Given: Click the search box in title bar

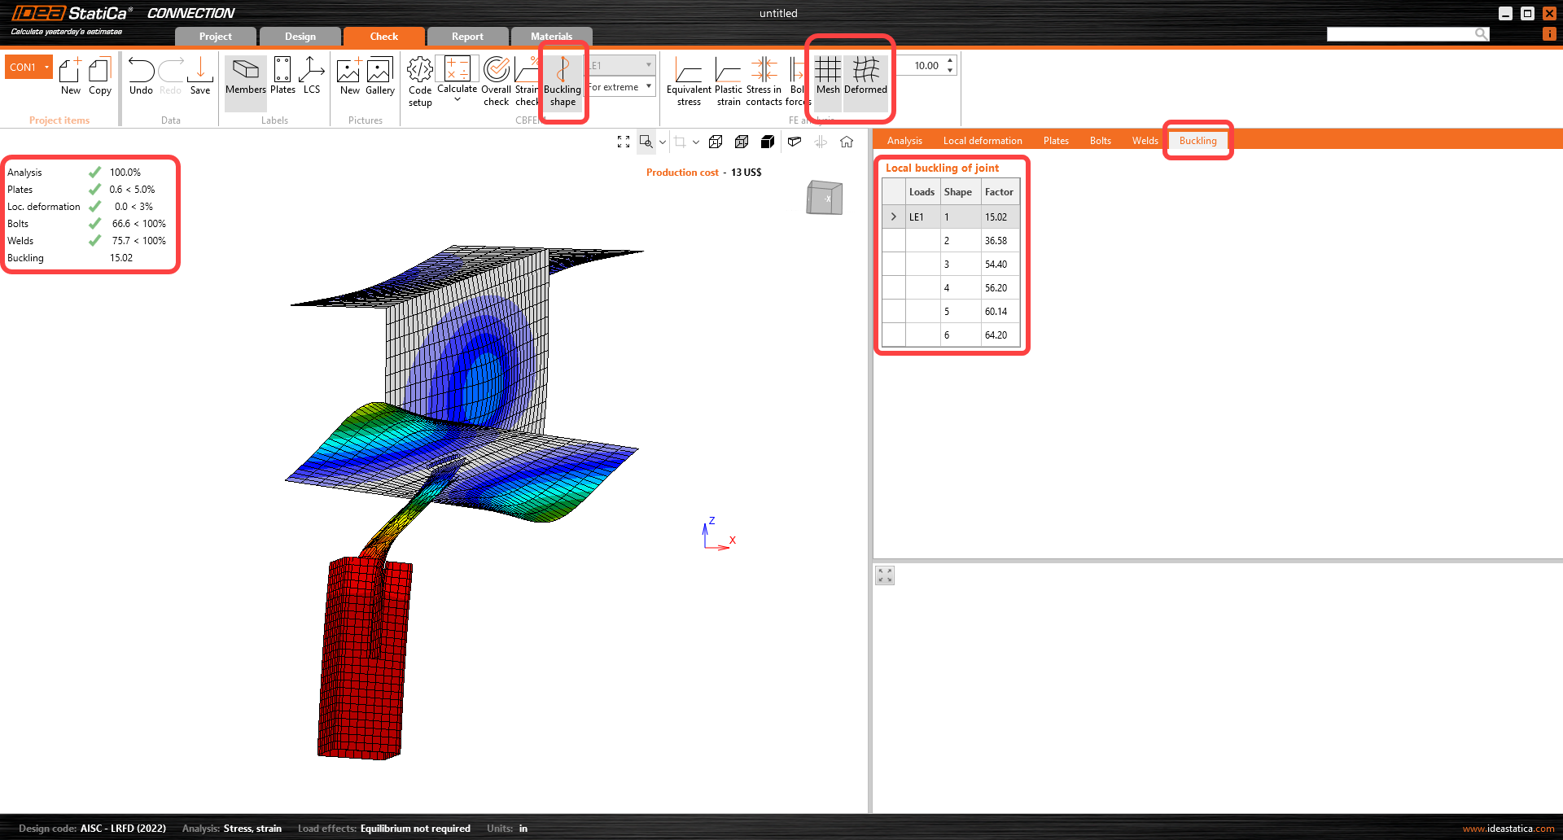Looking at the screenshot, I should [1408, 34].
